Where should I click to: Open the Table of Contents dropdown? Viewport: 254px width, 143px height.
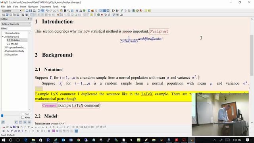(x=16, y=24)
